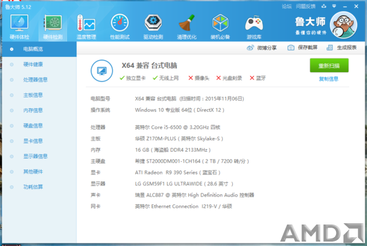Open the 问题反馈 feedback link
This screenshot has height=246, width=367.
tap(306, 6)
